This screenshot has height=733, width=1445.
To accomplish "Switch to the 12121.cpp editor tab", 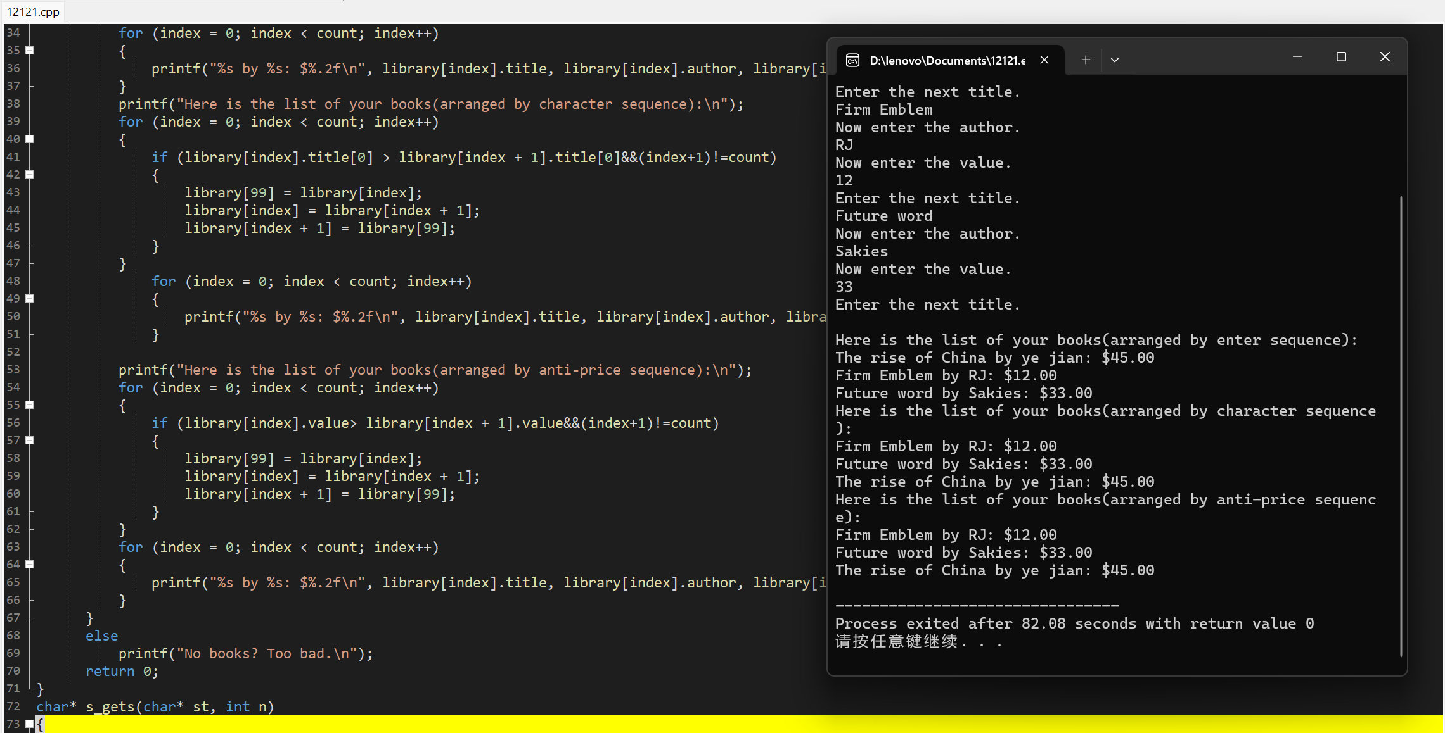I will 33,11.
